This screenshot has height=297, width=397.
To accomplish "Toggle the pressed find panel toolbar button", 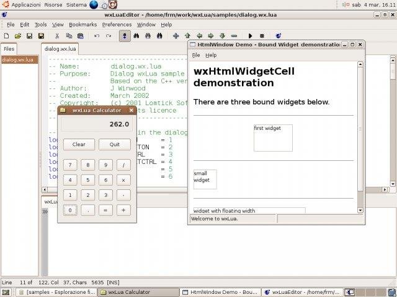I will tap(125, 36).
